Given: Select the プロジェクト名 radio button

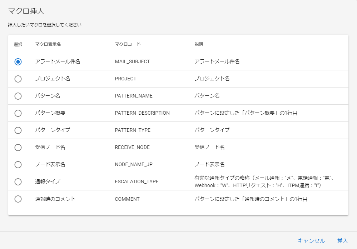Looking at the screenshot, I should click(x=18, y=79).
